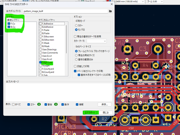Click the green warning count badge

(x=56, y=104)
